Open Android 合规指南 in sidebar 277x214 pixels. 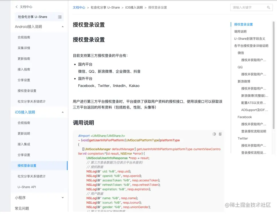(24, 37)
